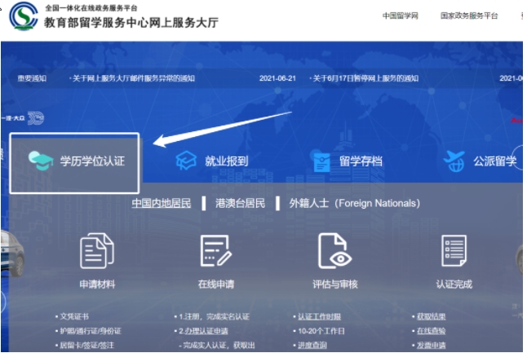Click the 2021-06-21 notice date
Screen dimensions: 527x353
[277, 78]
